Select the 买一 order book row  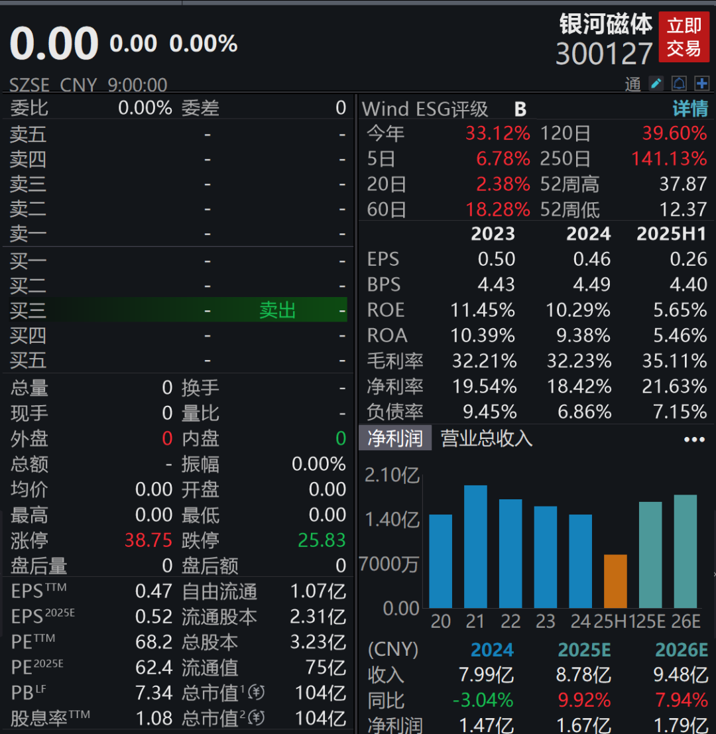(x=178, y=261)
